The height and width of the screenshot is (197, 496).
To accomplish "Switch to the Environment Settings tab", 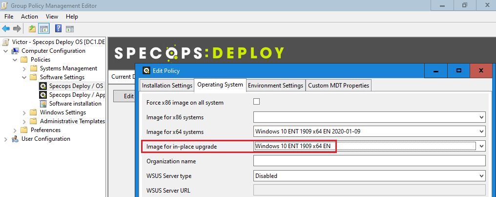I will (275, 86).
